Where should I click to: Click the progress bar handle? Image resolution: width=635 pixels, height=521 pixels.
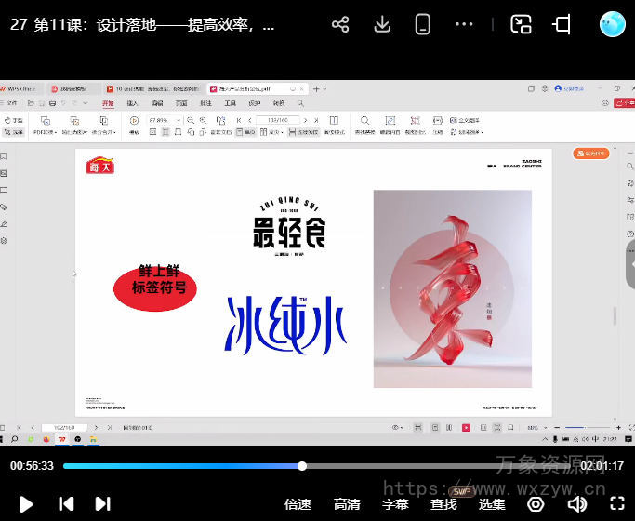[x=302, y=465]
